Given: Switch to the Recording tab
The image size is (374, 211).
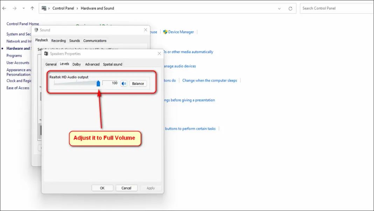Looking at the screenshot, I should 58,41.
